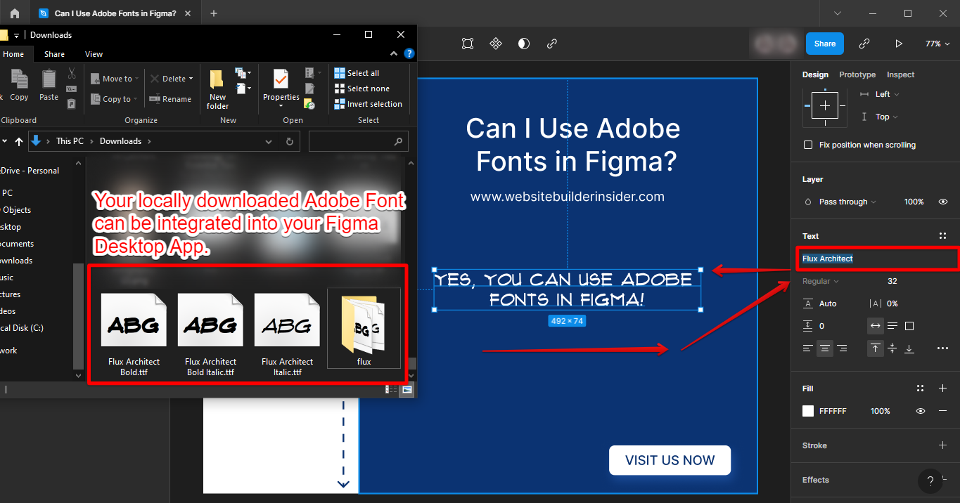Open the help question mark button

point(930,481)
